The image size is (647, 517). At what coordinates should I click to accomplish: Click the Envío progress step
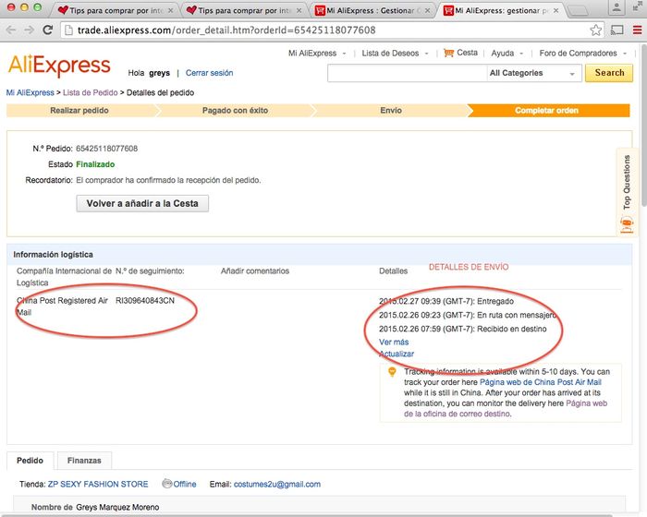[x=391, y=111]
